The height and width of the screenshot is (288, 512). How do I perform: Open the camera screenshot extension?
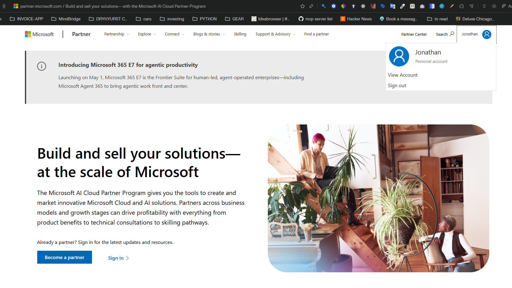(422, 6)
